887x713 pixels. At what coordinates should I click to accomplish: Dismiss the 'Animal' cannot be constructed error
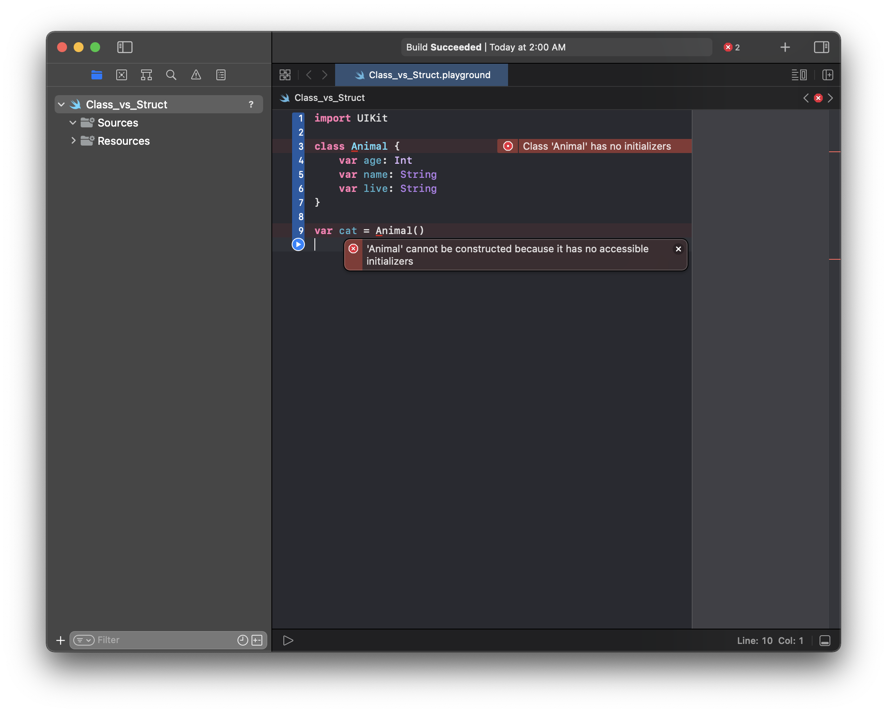pyautogui.click(x=678, y=249)
